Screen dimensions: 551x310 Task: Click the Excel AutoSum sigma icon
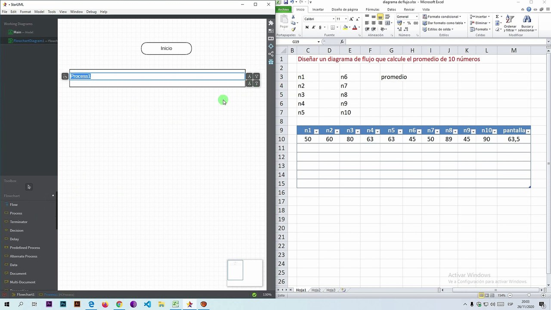click(497, 17)
